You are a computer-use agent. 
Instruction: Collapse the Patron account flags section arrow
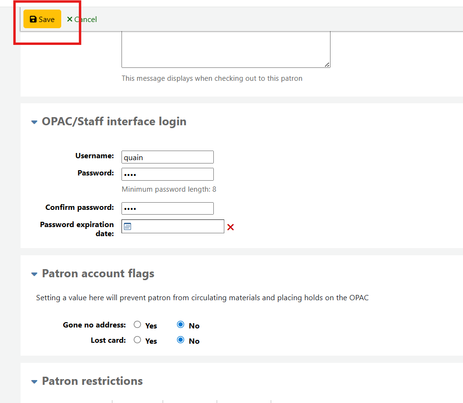(34, 274)
